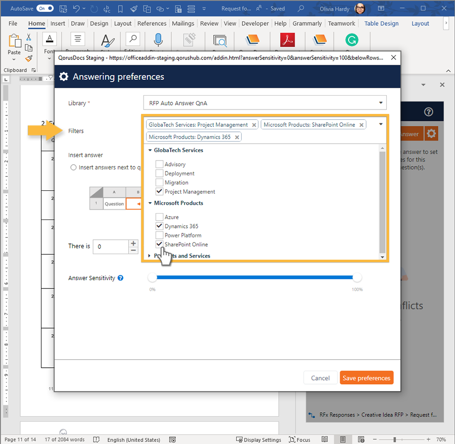Screen dimensions: 455x444
Task: Click the left Answer Sensitivity slider handle
Action: click(x=152, y=277)
